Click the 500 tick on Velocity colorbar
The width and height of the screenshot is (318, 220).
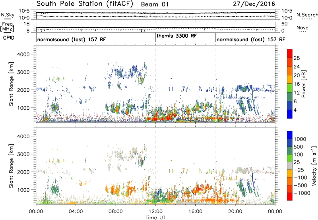[299, 147]
